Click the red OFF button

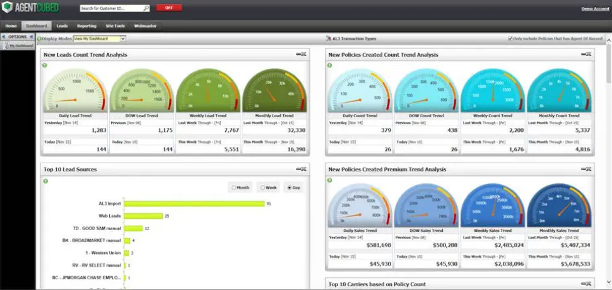pyautogui.click(x=168, y=8)
